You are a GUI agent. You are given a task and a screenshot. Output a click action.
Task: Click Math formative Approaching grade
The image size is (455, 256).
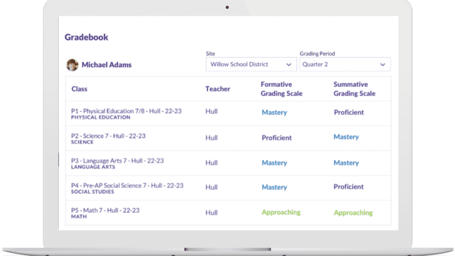coord(281,212)
